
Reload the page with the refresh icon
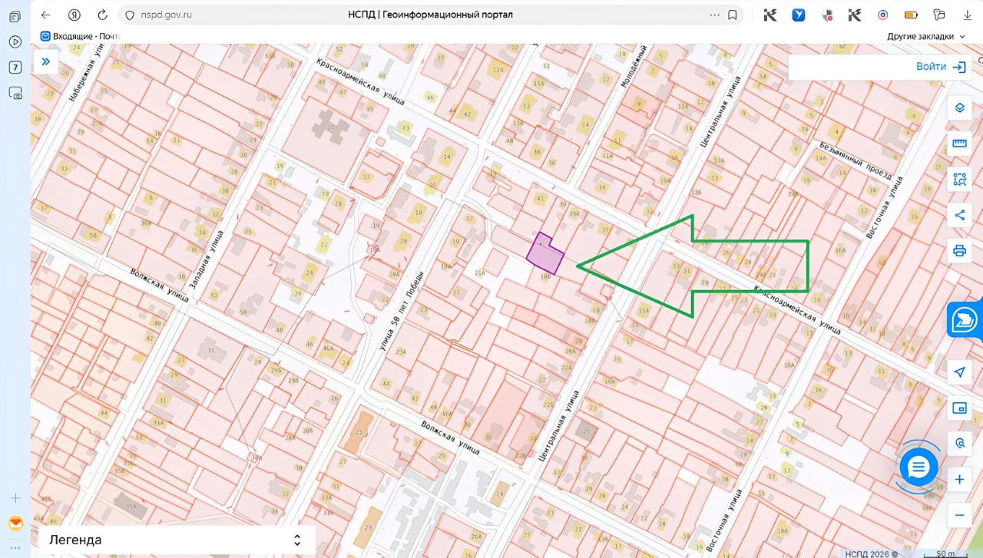(103, 15)
